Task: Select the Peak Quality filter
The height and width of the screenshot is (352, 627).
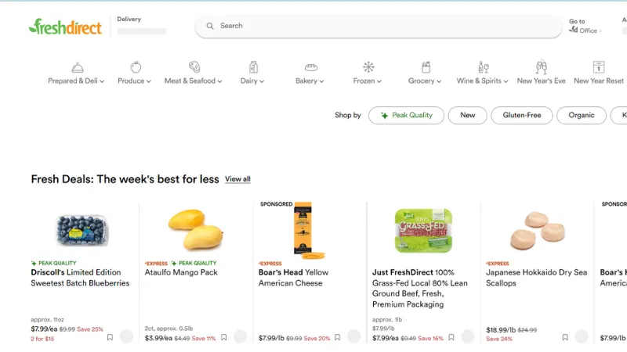Action: click(406, 116)
